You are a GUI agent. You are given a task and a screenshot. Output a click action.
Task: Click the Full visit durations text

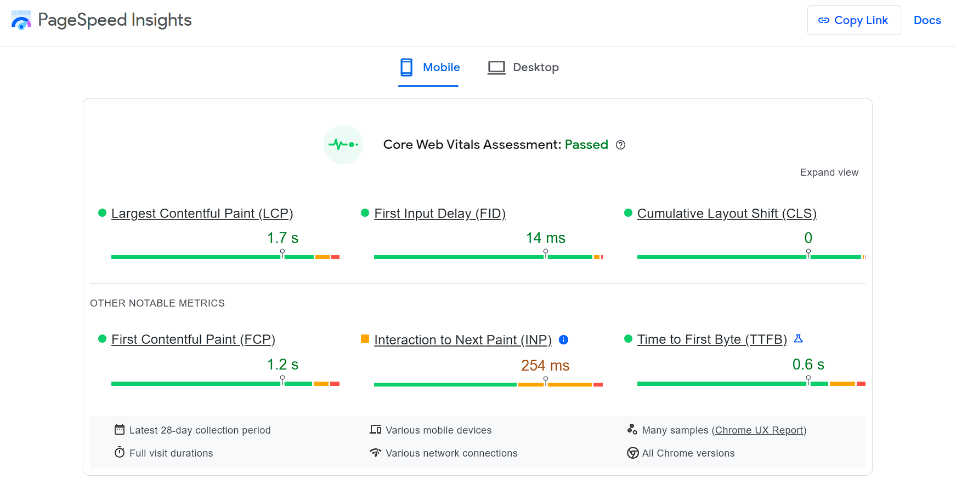coord(171,453)
